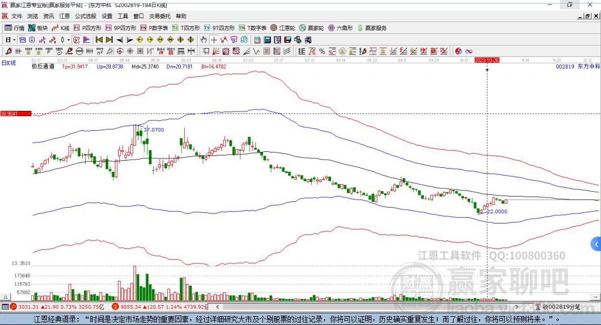The image size is (601, 325).
Task: Click the 行情 toolbar button
Action: pos(15,28)
